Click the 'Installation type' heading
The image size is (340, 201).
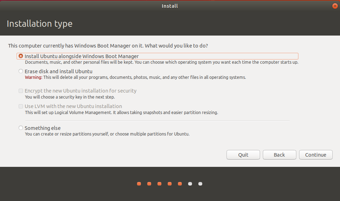pos(39,24)
